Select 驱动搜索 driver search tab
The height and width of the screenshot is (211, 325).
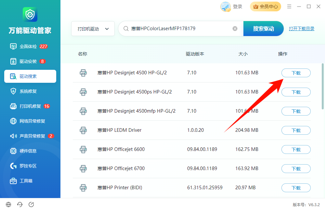(30, 76)
